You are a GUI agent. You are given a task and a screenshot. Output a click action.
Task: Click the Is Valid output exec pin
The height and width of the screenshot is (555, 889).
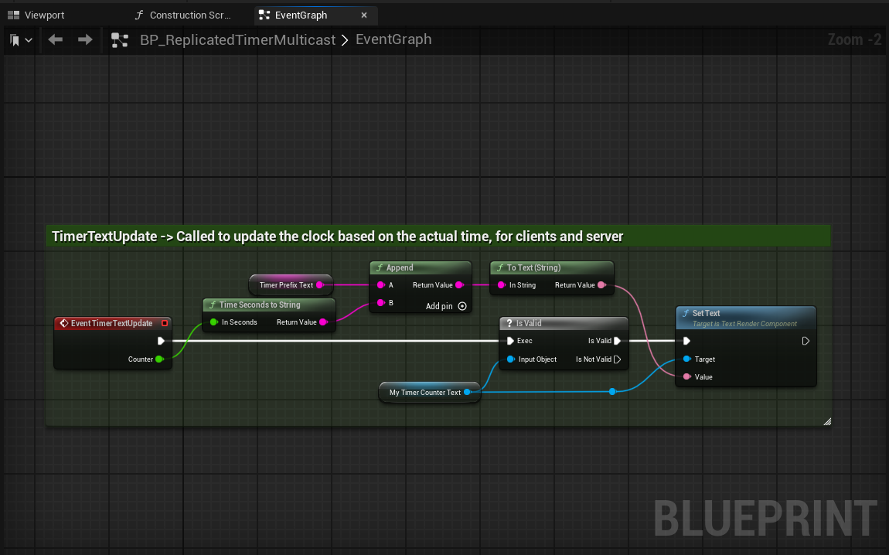[618, 341]
